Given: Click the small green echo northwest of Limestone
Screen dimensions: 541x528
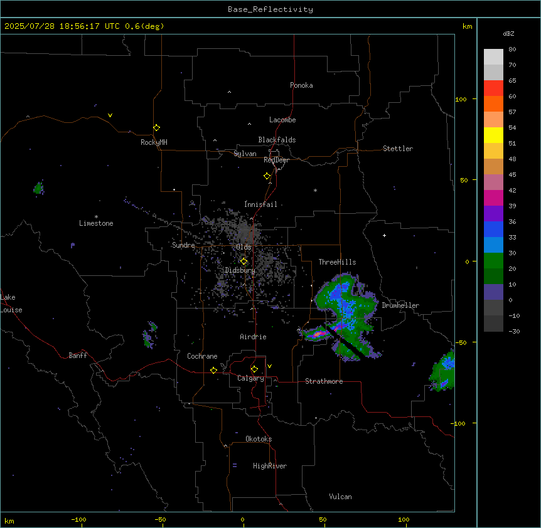Looking at the screenshot, I should pos(38,188).
